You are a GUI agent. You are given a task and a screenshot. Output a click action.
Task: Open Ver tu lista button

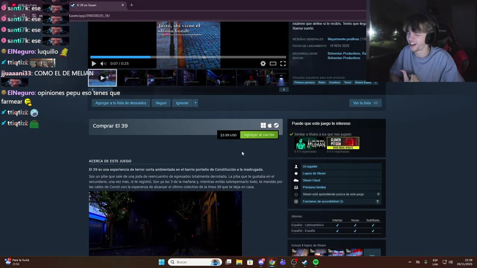point(365,103)
